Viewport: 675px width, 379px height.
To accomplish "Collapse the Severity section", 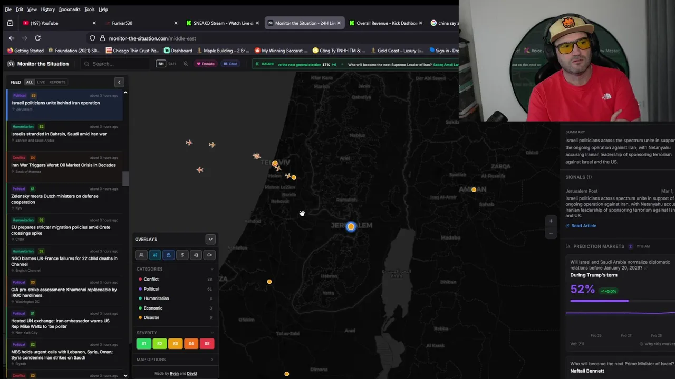I will (x=175, y=333).
